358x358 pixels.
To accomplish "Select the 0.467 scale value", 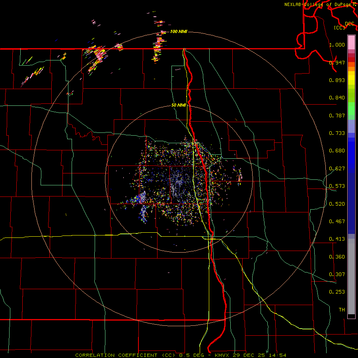I will [337, 221].
